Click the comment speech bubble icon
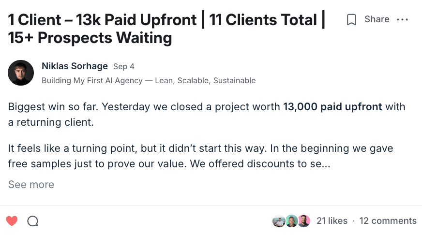This screenshot has height=235, width=422. [32, 221]
